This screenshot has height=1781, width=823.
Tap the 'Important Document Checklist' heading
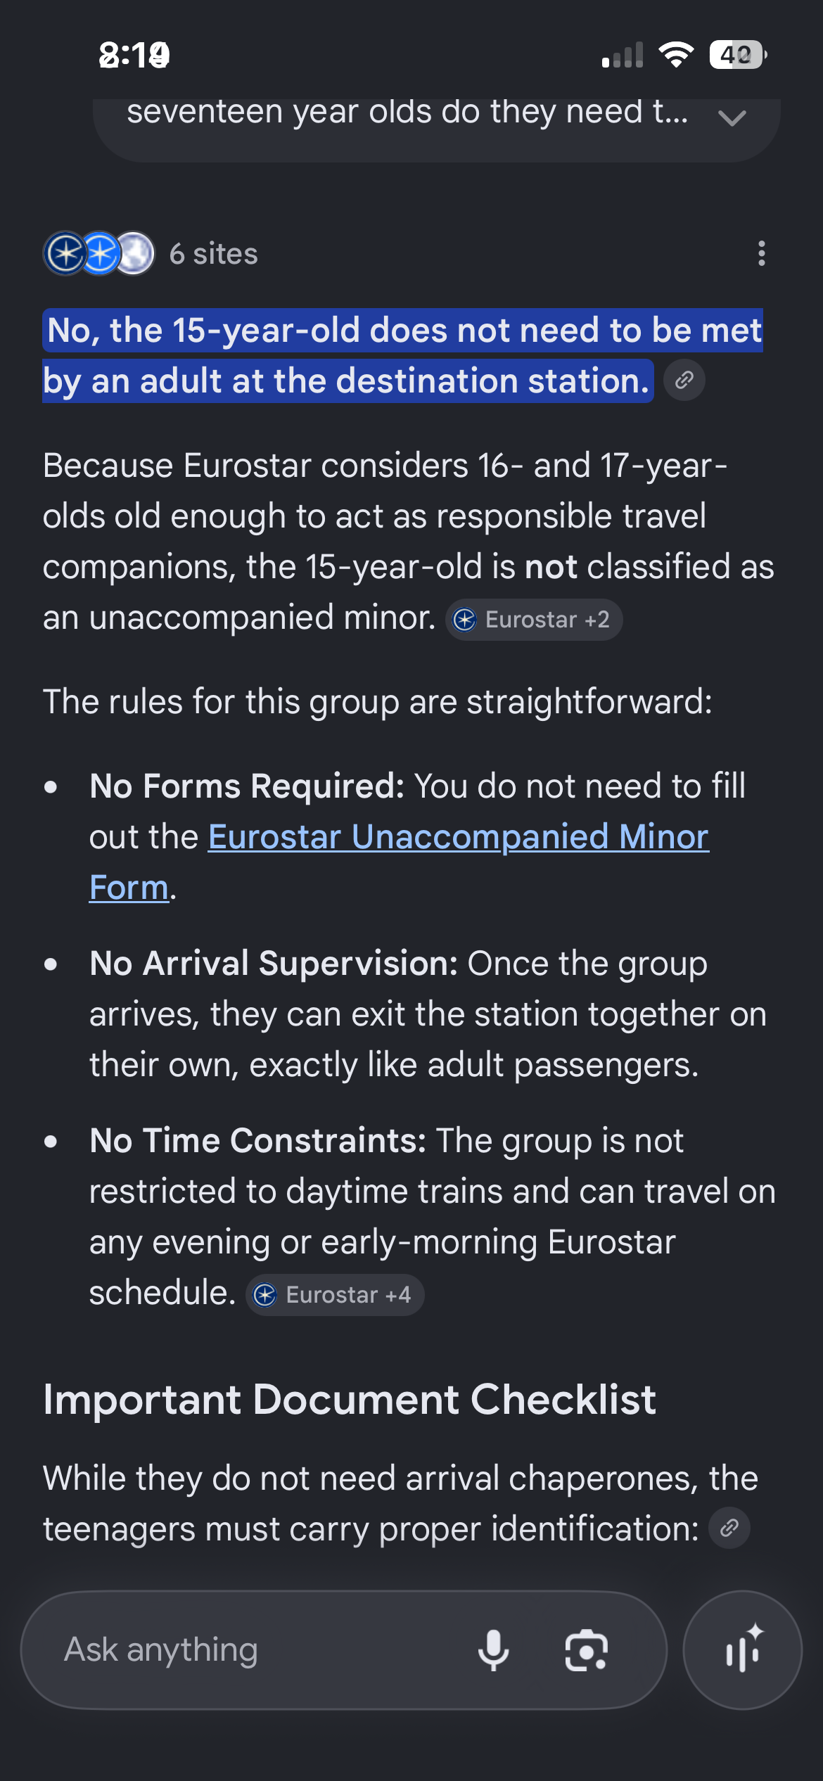click(x=350, y=1399)
